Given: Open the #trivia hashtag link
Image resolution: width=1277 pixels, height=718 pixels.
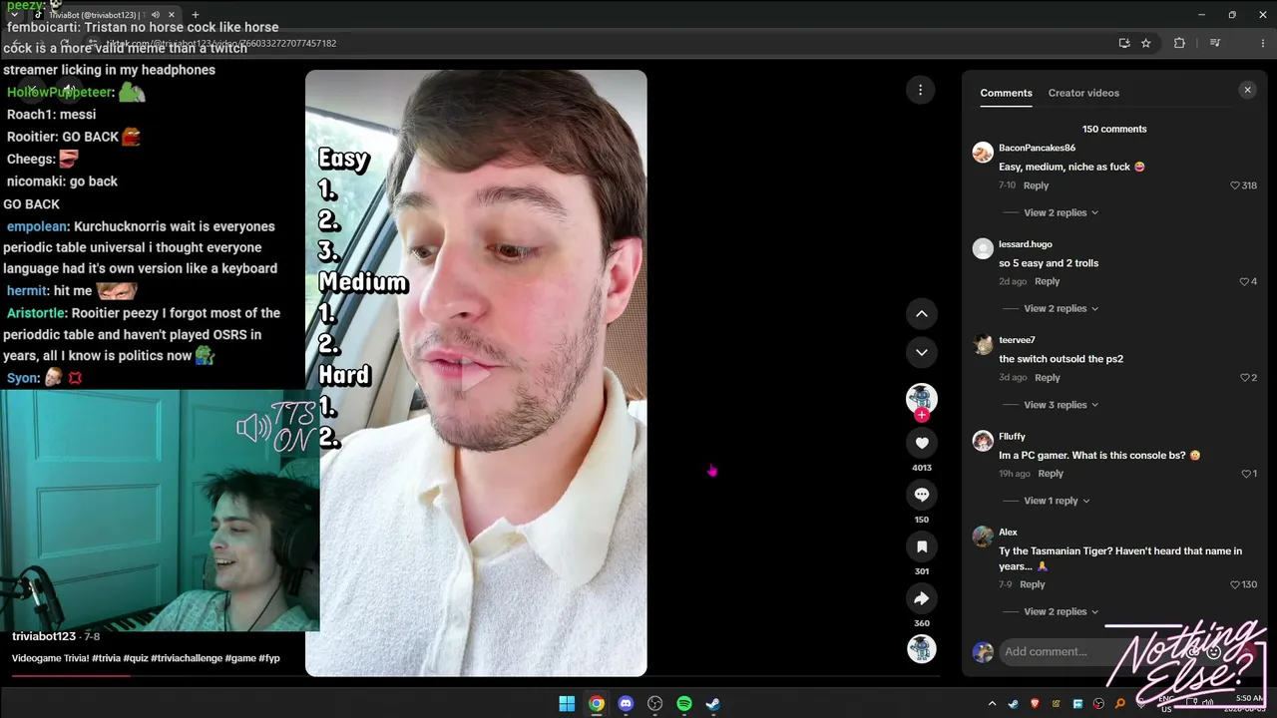Looking at the screenshot, I should [106, 658].
